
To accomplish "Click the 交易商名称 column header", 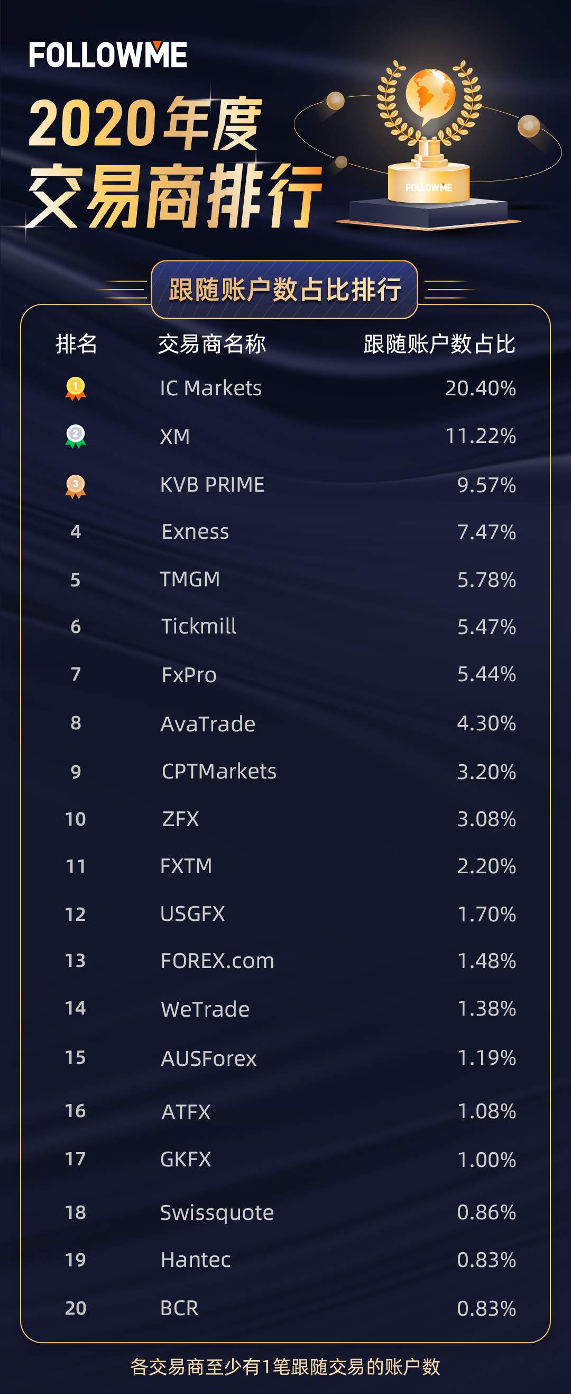I will [212, 343].
